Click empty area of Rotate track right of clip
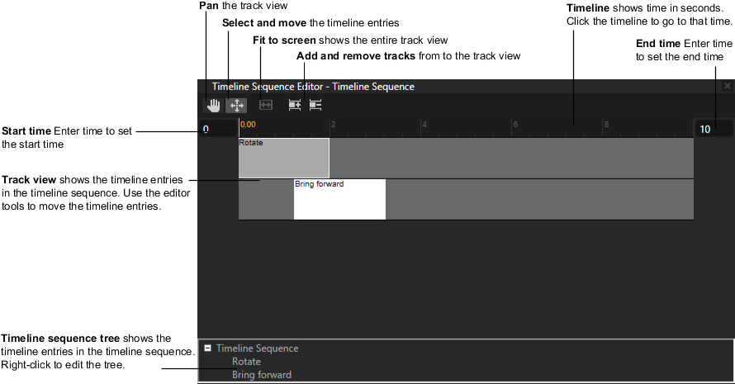This screenshot has height=384, width=735. point(512,158)
